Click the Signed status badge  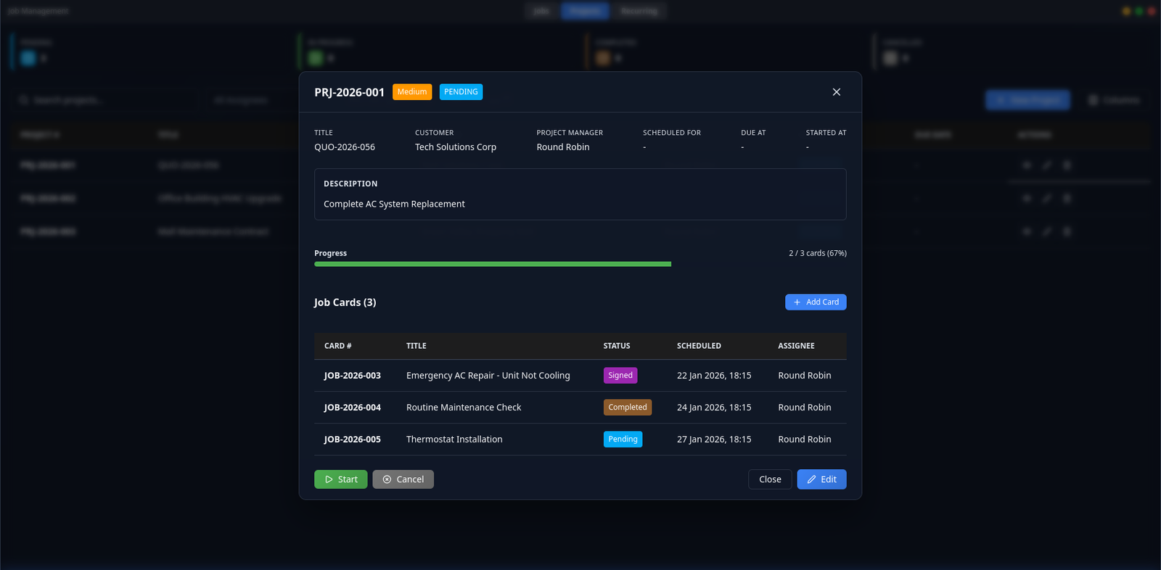[x=620, y=376]
